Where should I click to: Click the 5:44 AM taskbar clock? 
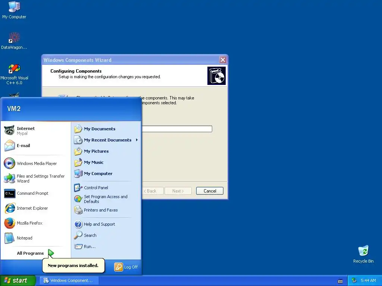click(x=368, y=280)
